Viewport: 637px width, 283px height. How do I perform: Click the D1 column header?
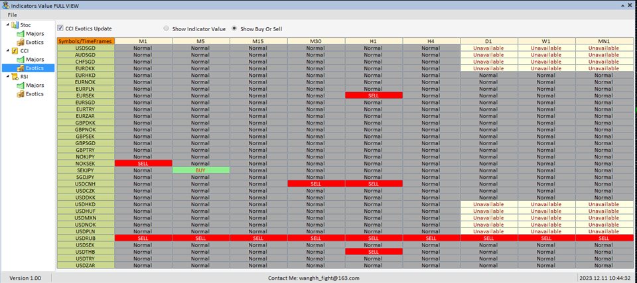click(x=489, y=41)
